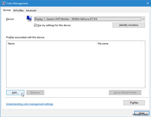Click the File name column header
The image size is (151, 117).
pos(119,44)
